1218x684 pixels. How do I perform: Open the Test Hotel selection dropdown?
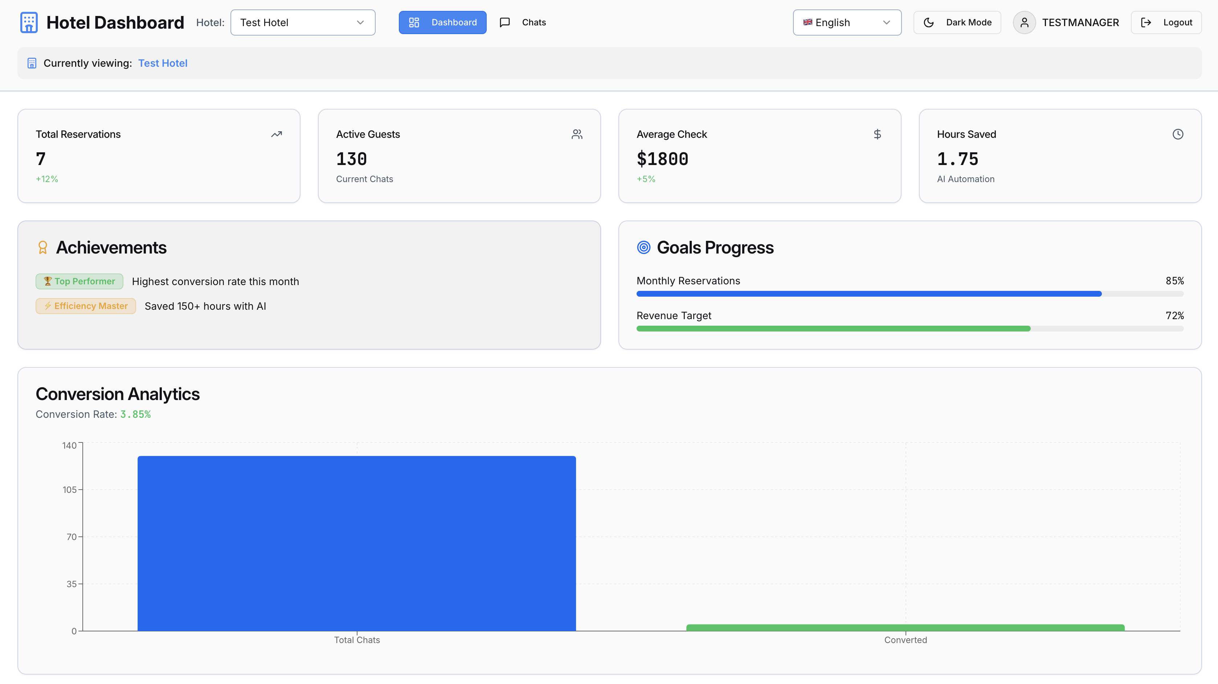coord(303,22)
